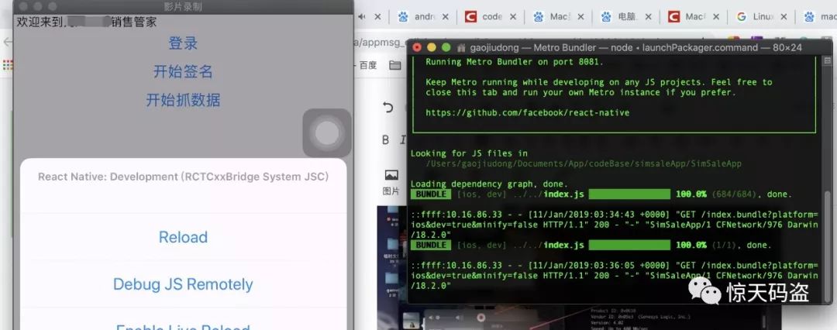Click the 03:36:05 GET request log line
Viewport: 837px width, 330px height.
click(x=614, y=276)
